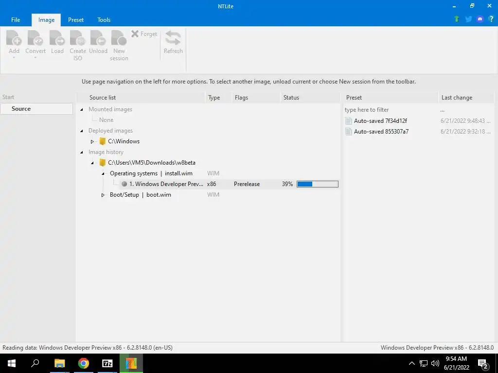Sort by the Flags column header
Screen dimensions: 498x373
coord(256,97)
